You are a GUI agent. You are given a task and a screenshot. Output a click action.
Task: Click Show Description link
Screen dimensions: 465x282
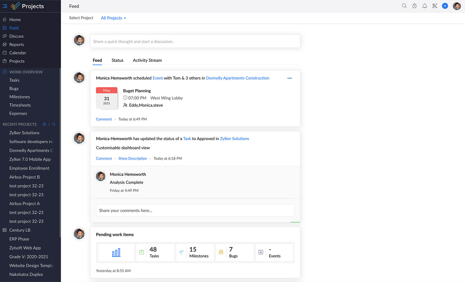tap(133, 158)
